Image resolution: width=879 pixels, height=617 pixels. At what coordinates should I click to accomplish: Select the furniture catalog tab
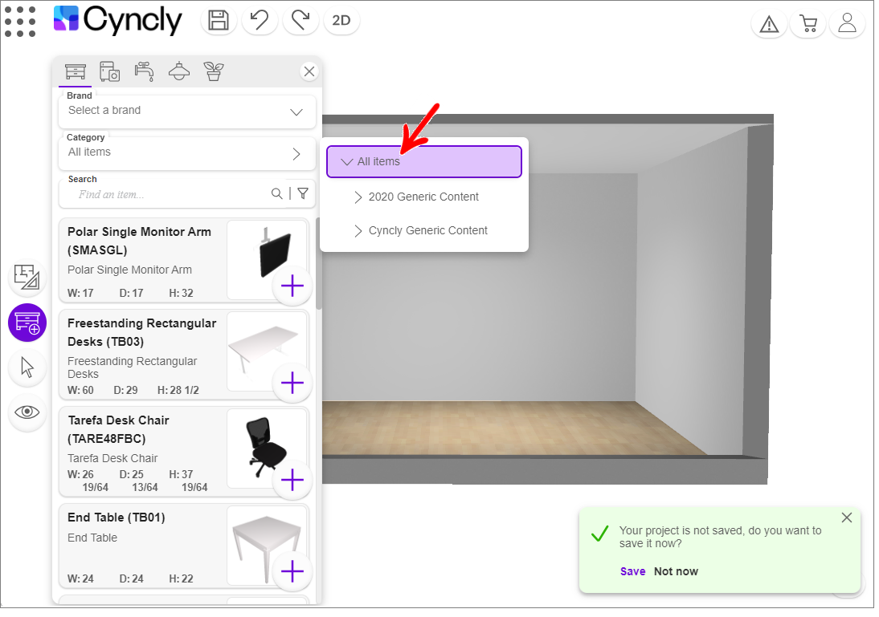point(75,71)
